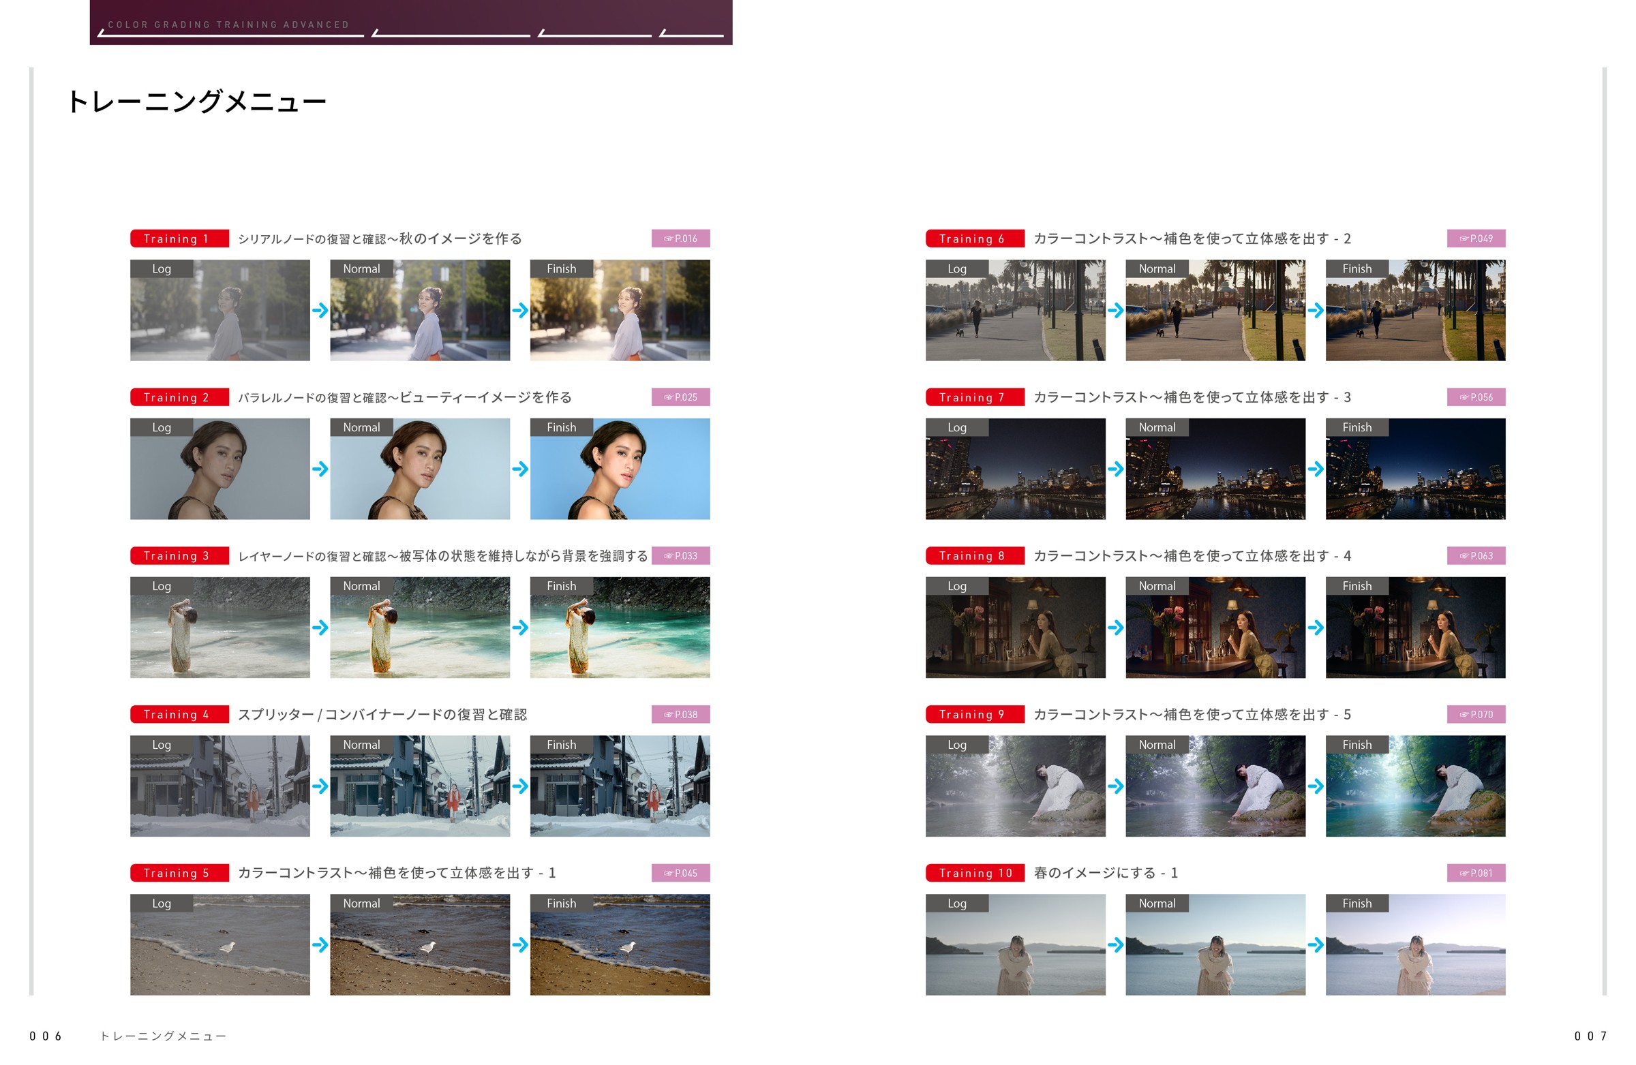
Task: Select the Training 1 red label
Action: click(179, 238)
